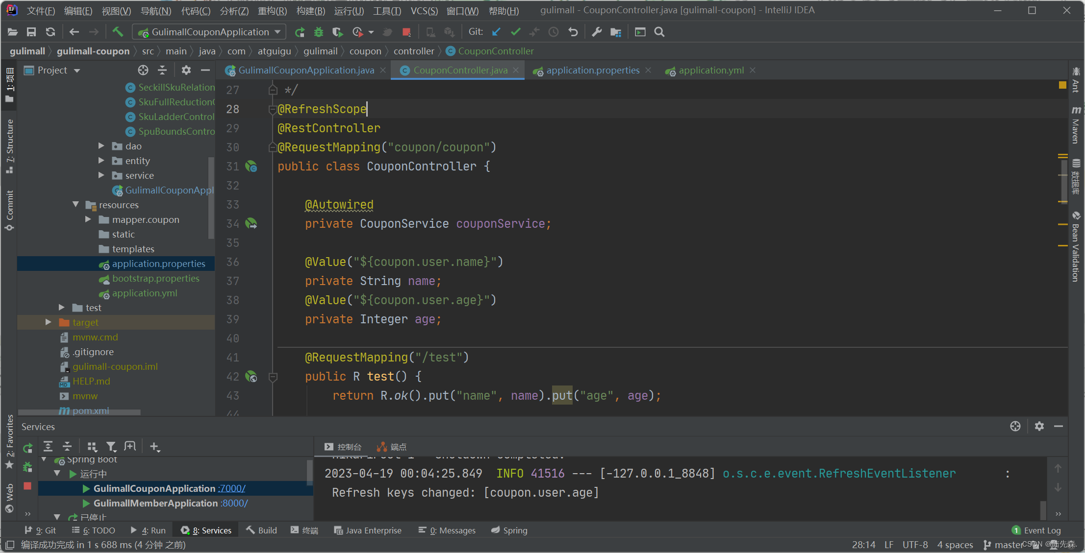1085x553 pixels.
Task: Stop the running application with red square
Action: (x=406, y=32)
